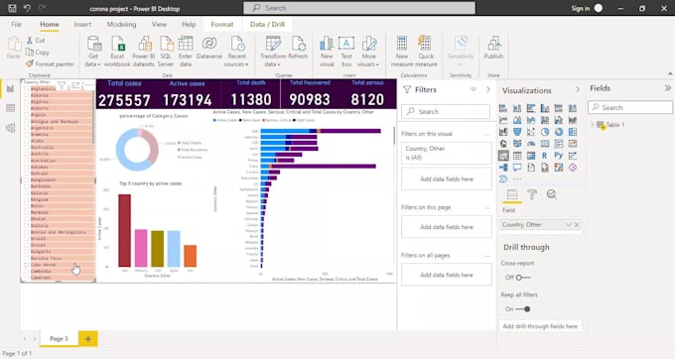Click the Copy button
Viewport: 675px width, 359px height.
[38, 52]
